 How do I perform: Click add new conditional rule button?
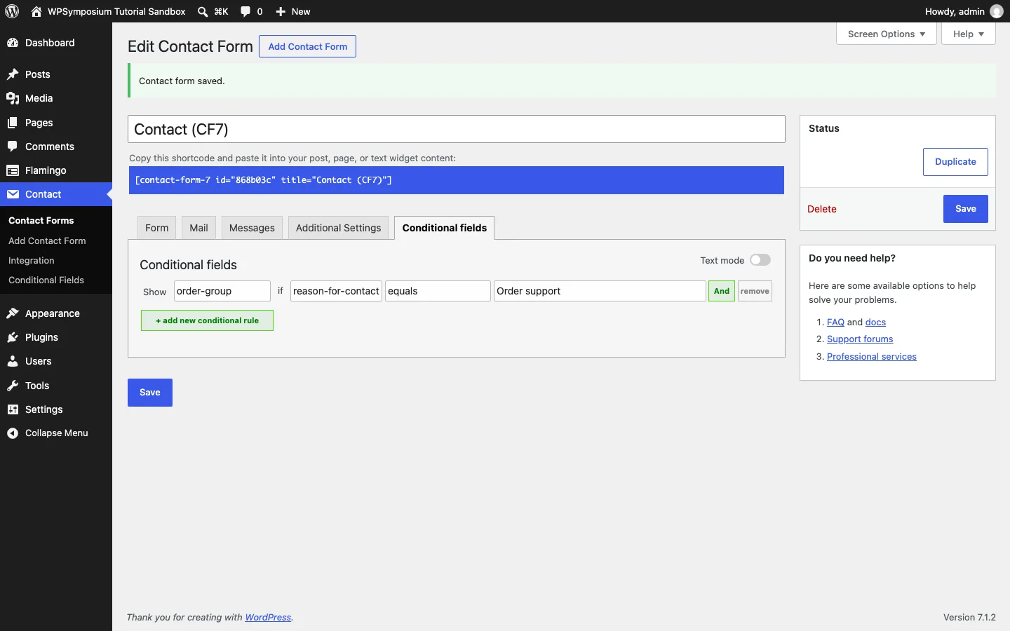pos(207,320)
